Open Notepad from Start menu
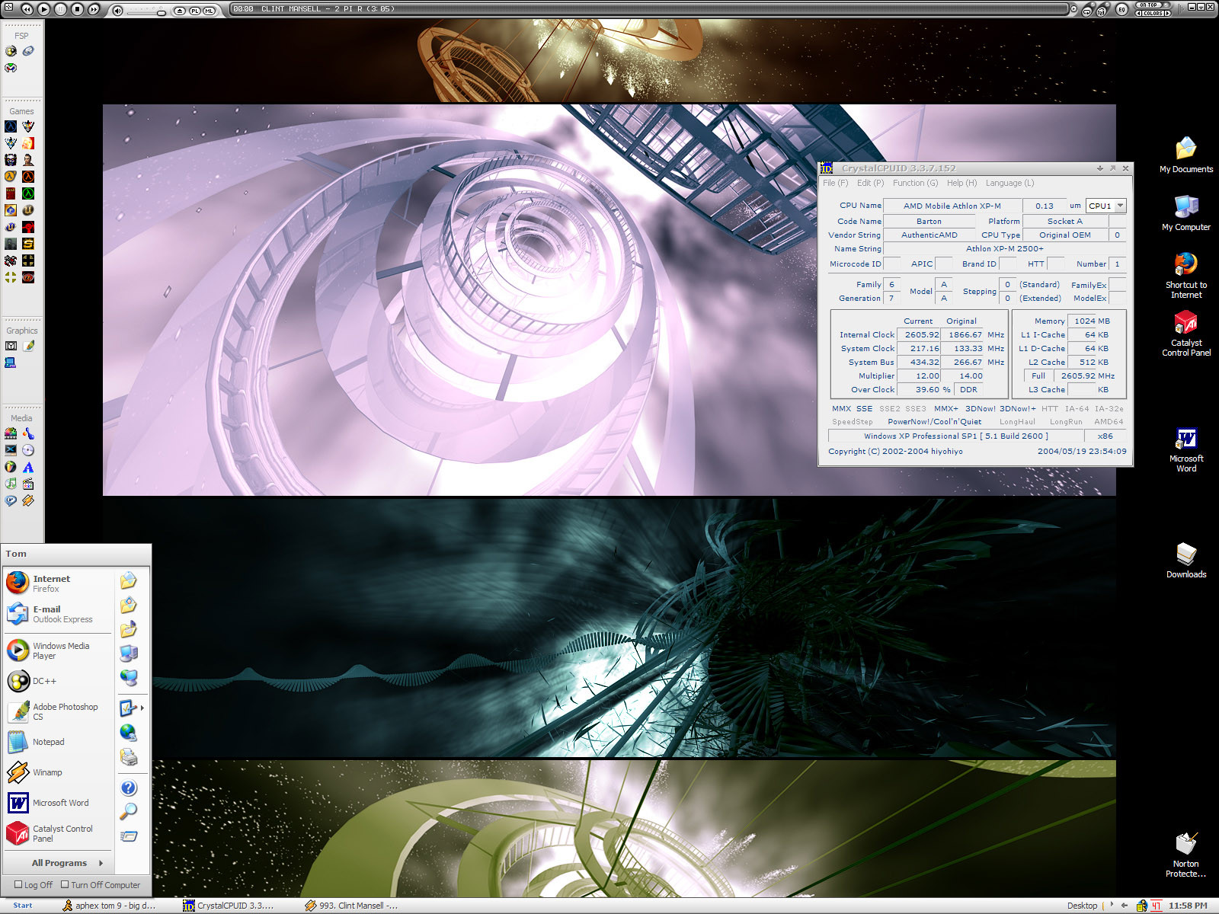This screenshot has width=1219, height=914. [58, 742]
